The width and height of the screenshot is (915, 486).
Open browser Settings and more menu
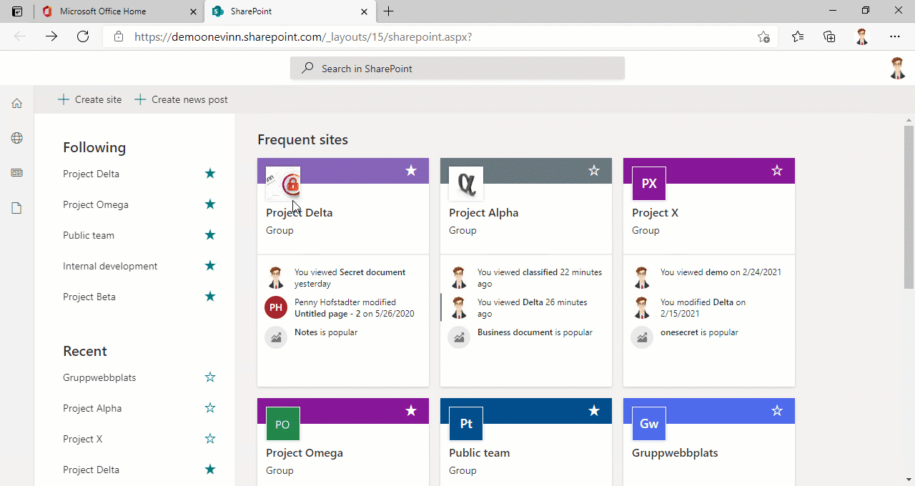pyautogui.click(x=895, y=36)
